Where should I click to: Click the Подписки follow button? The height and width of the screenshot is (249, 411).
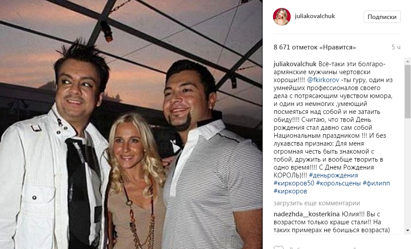[382, 17]
